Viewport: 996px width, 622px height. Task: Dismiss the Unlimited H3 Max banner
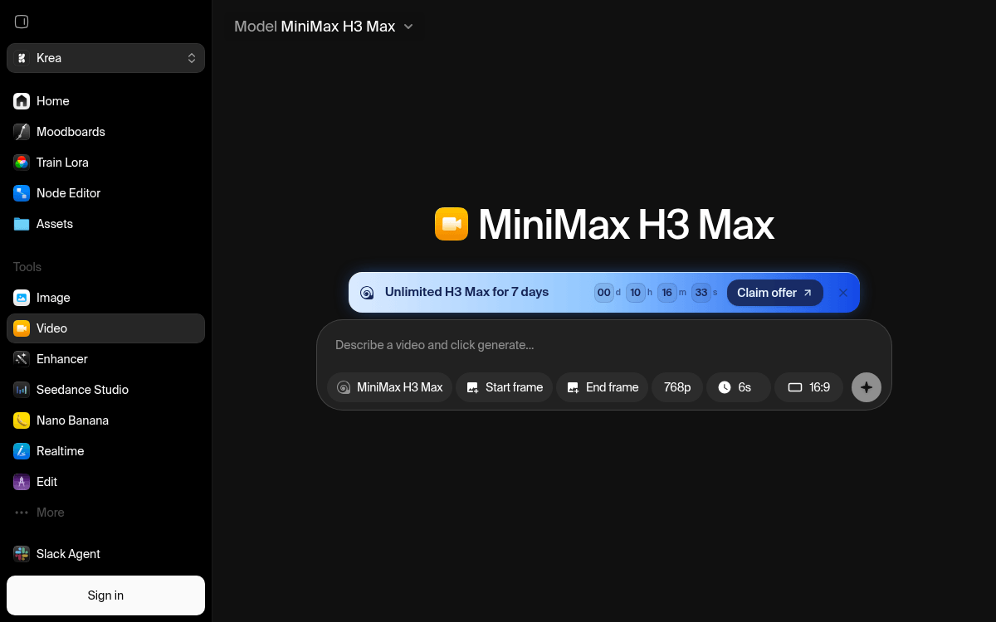coord(843,293)
